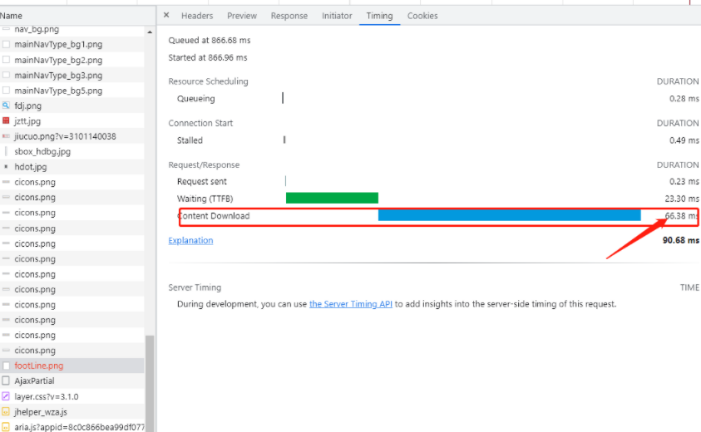Viewport: 701px width, 432px height.
Task: Click the AjaxPartial document icon
Action: coord(6,380)
